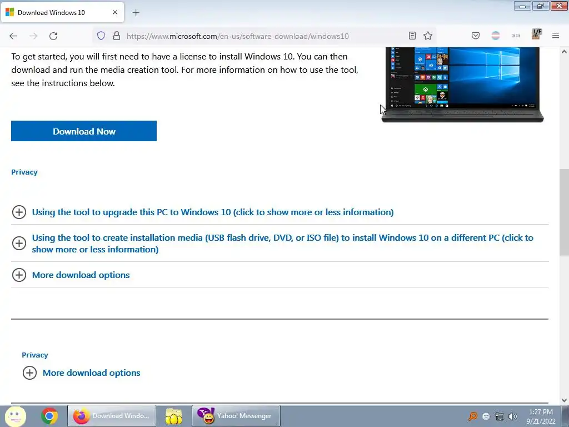Select the Download Windows 10 tab
The image size is (569, 427).
62,12
